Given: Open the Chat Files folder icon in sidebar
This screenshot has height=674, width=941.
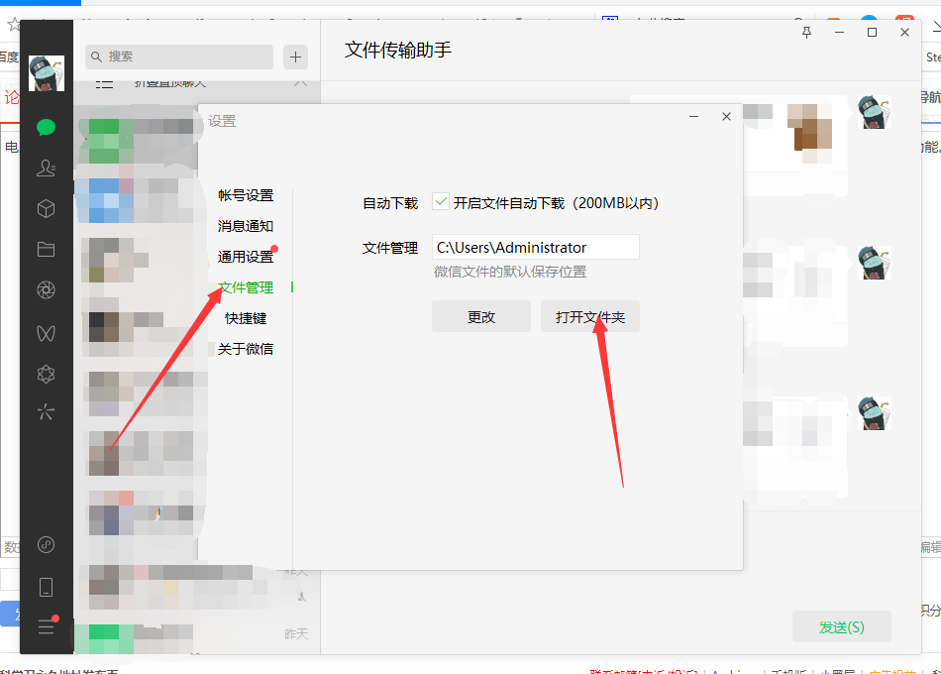Looking at the screenshot, I should pyautogui.click(x=47, y=250).
